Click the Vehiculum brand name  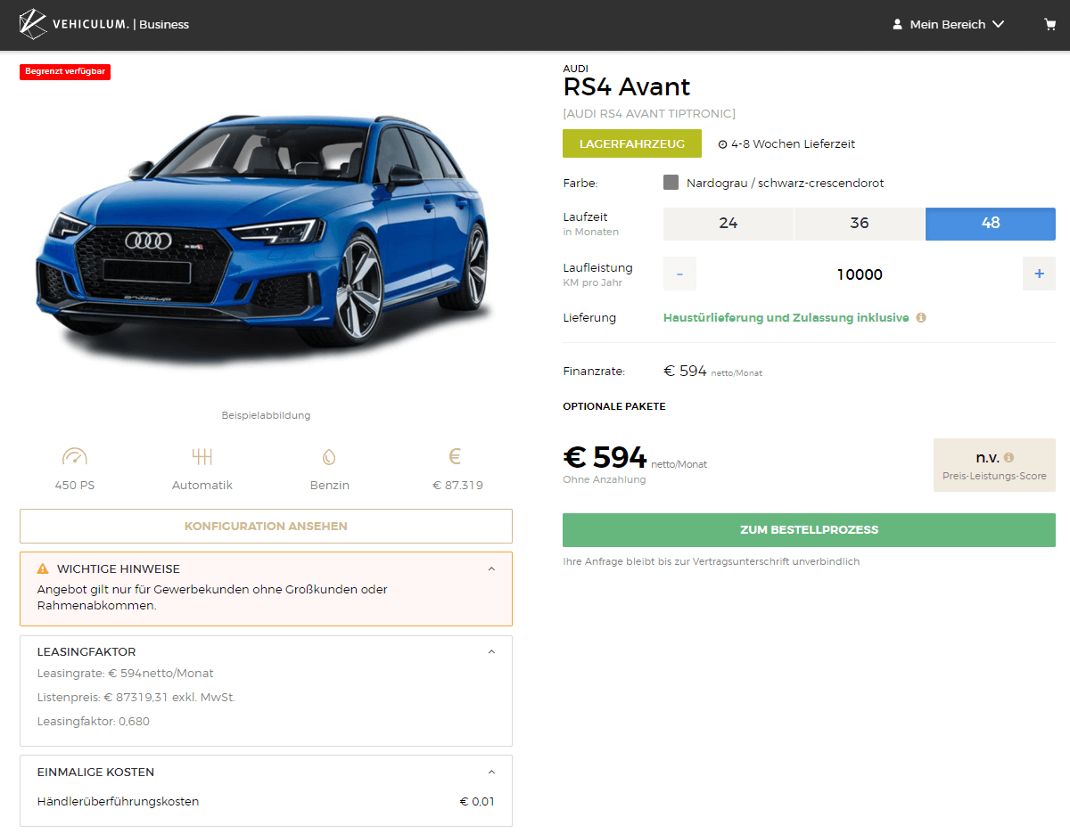click(x=91, y=24)
